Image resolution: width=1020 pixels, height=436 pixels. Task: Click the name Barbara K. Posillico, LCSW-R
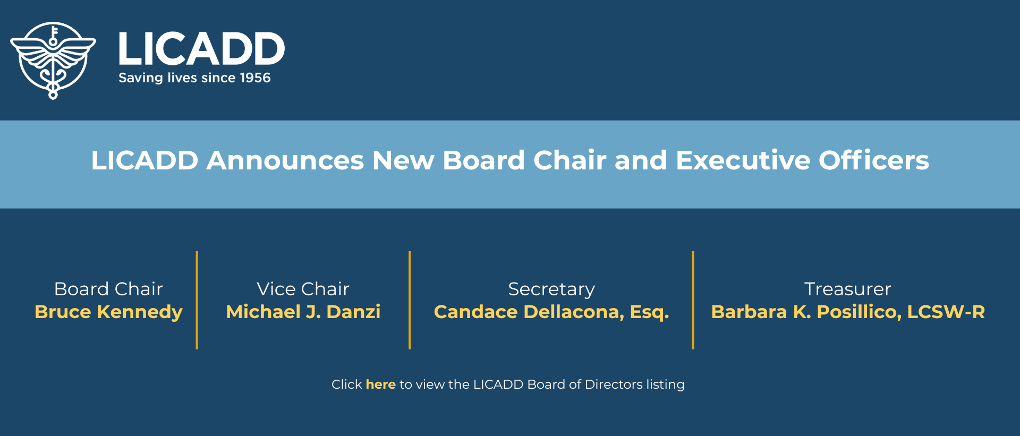click(x=848, y=312)
